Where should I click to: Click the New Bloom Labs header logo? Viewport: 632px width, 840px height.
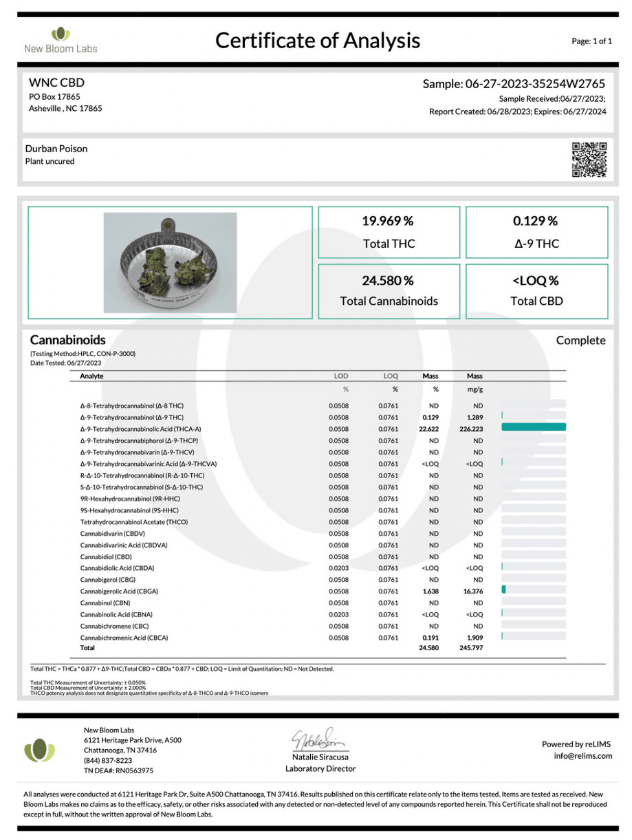tap(60, 40)
